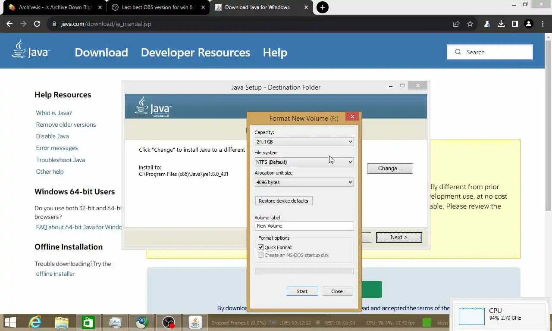Open the offline installer link
552x331 pixels.
pyautogui.click(x=55, y=274)
